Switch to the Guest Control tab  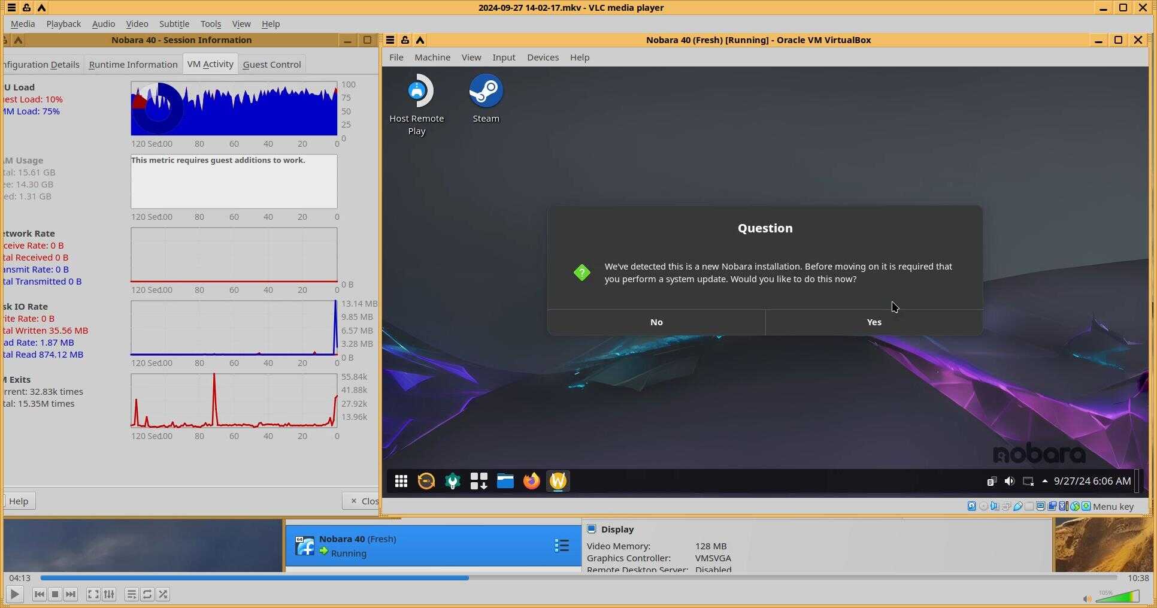pyautogui.click(x=272, y=65)
